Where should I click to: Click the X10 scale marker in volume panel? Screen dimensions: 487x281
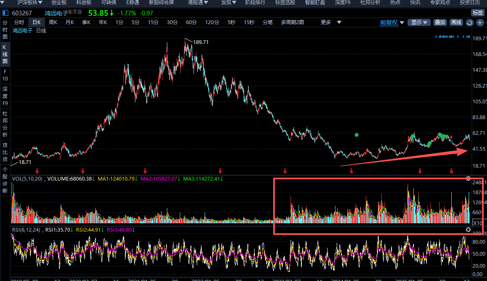478,223
